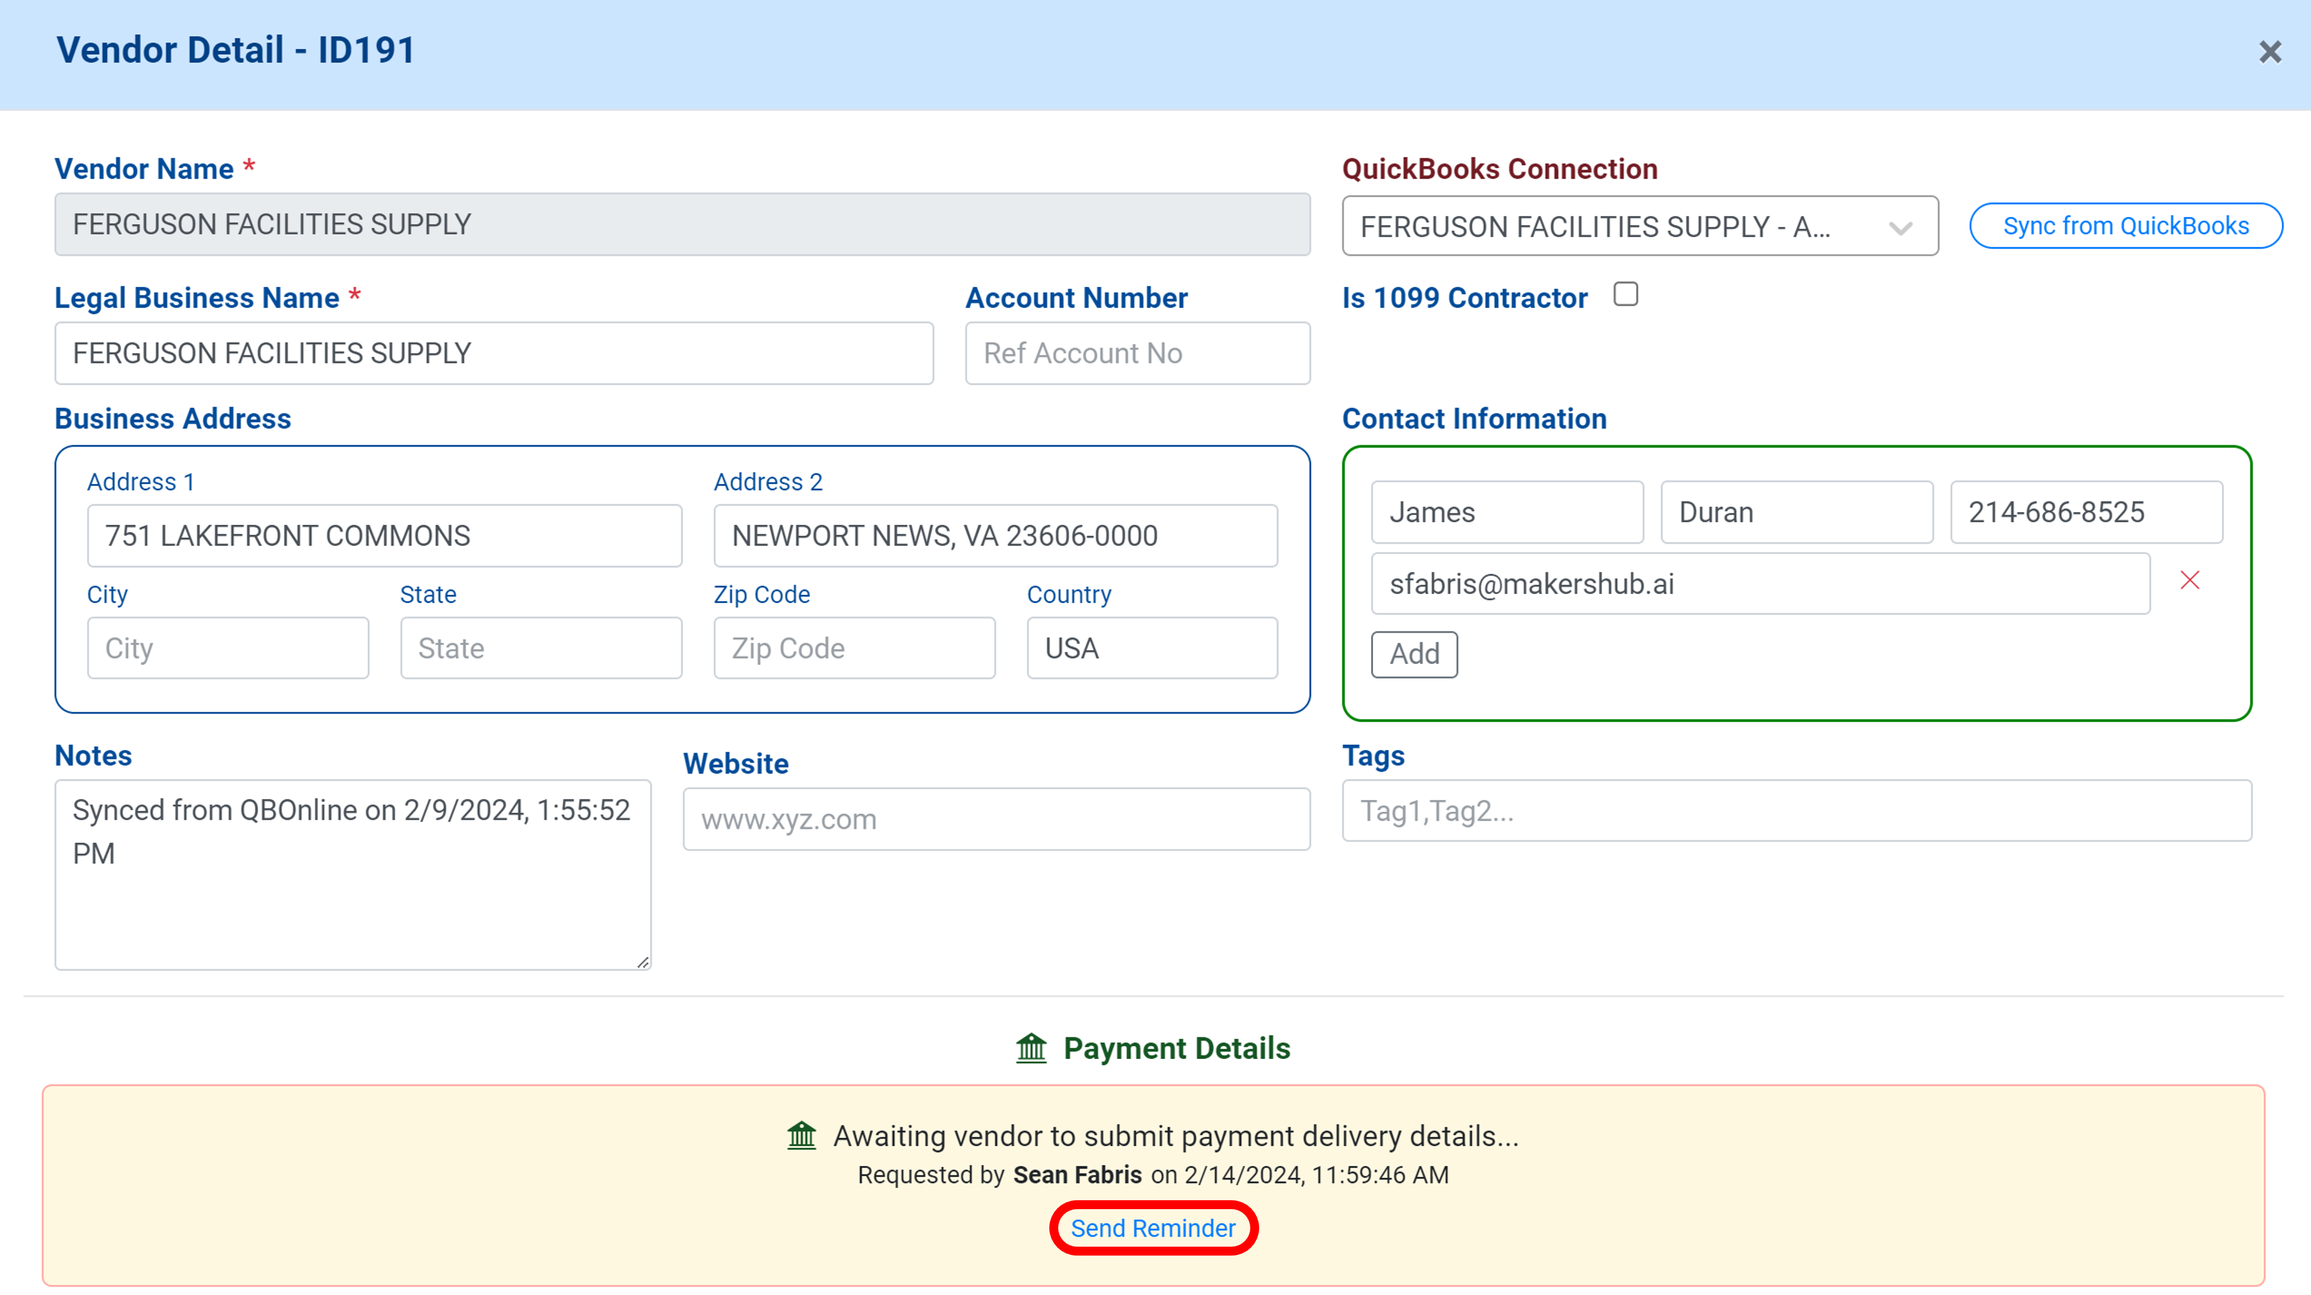Screen dimensions: 2311x1295
Task: Click the Business Address label
Action: (173, 419)
